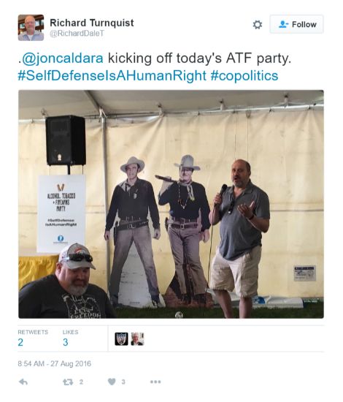Viewport: 343px width, 402px height.
Task: Click the reply arrow icon
Action: 23,382
